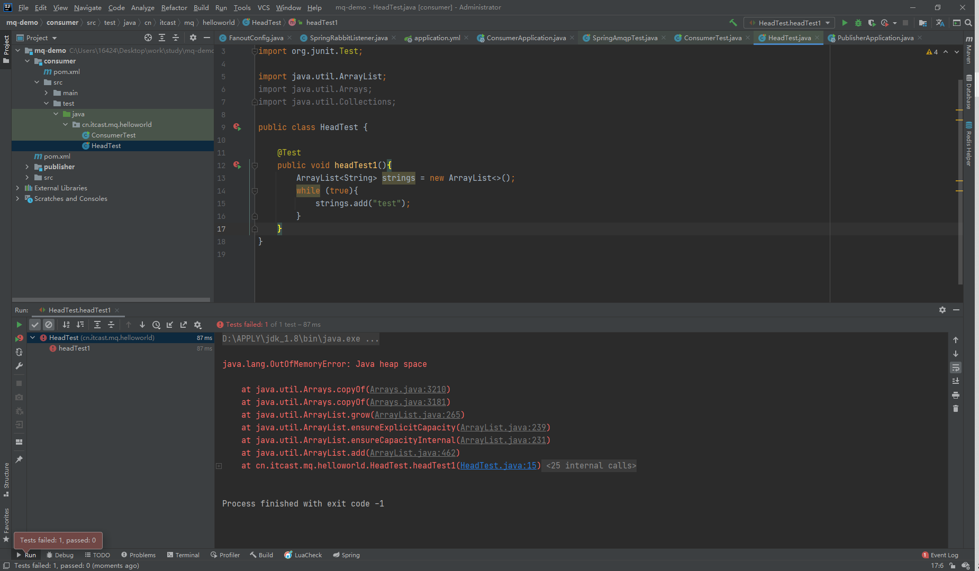Screen dimensions: 979x571
Task: Open the Refactor menu
Action: (174, 7)
